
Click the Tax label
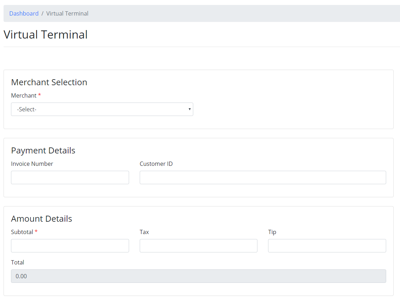coord(144,232)
